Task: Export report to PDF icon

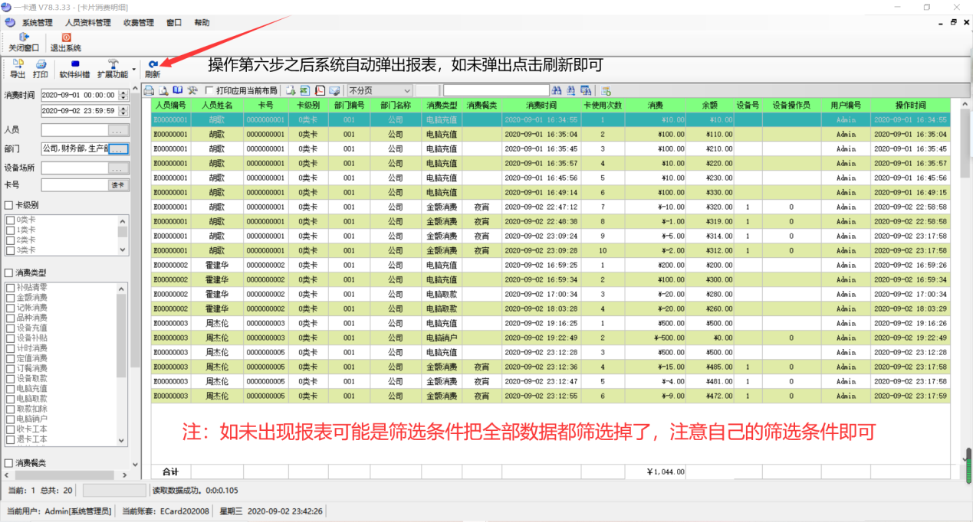Action: (320, 90)
